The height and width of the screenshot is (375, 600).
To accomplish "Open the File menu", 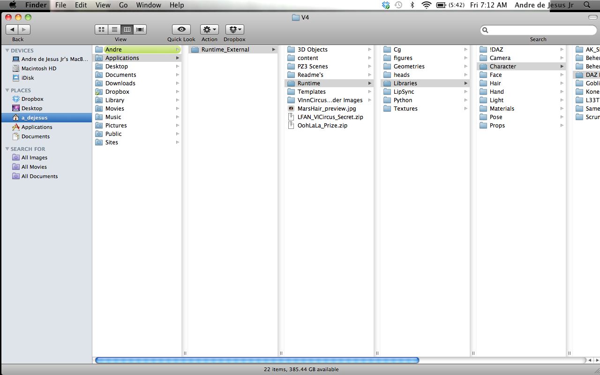I will click(x=60, y=5).
